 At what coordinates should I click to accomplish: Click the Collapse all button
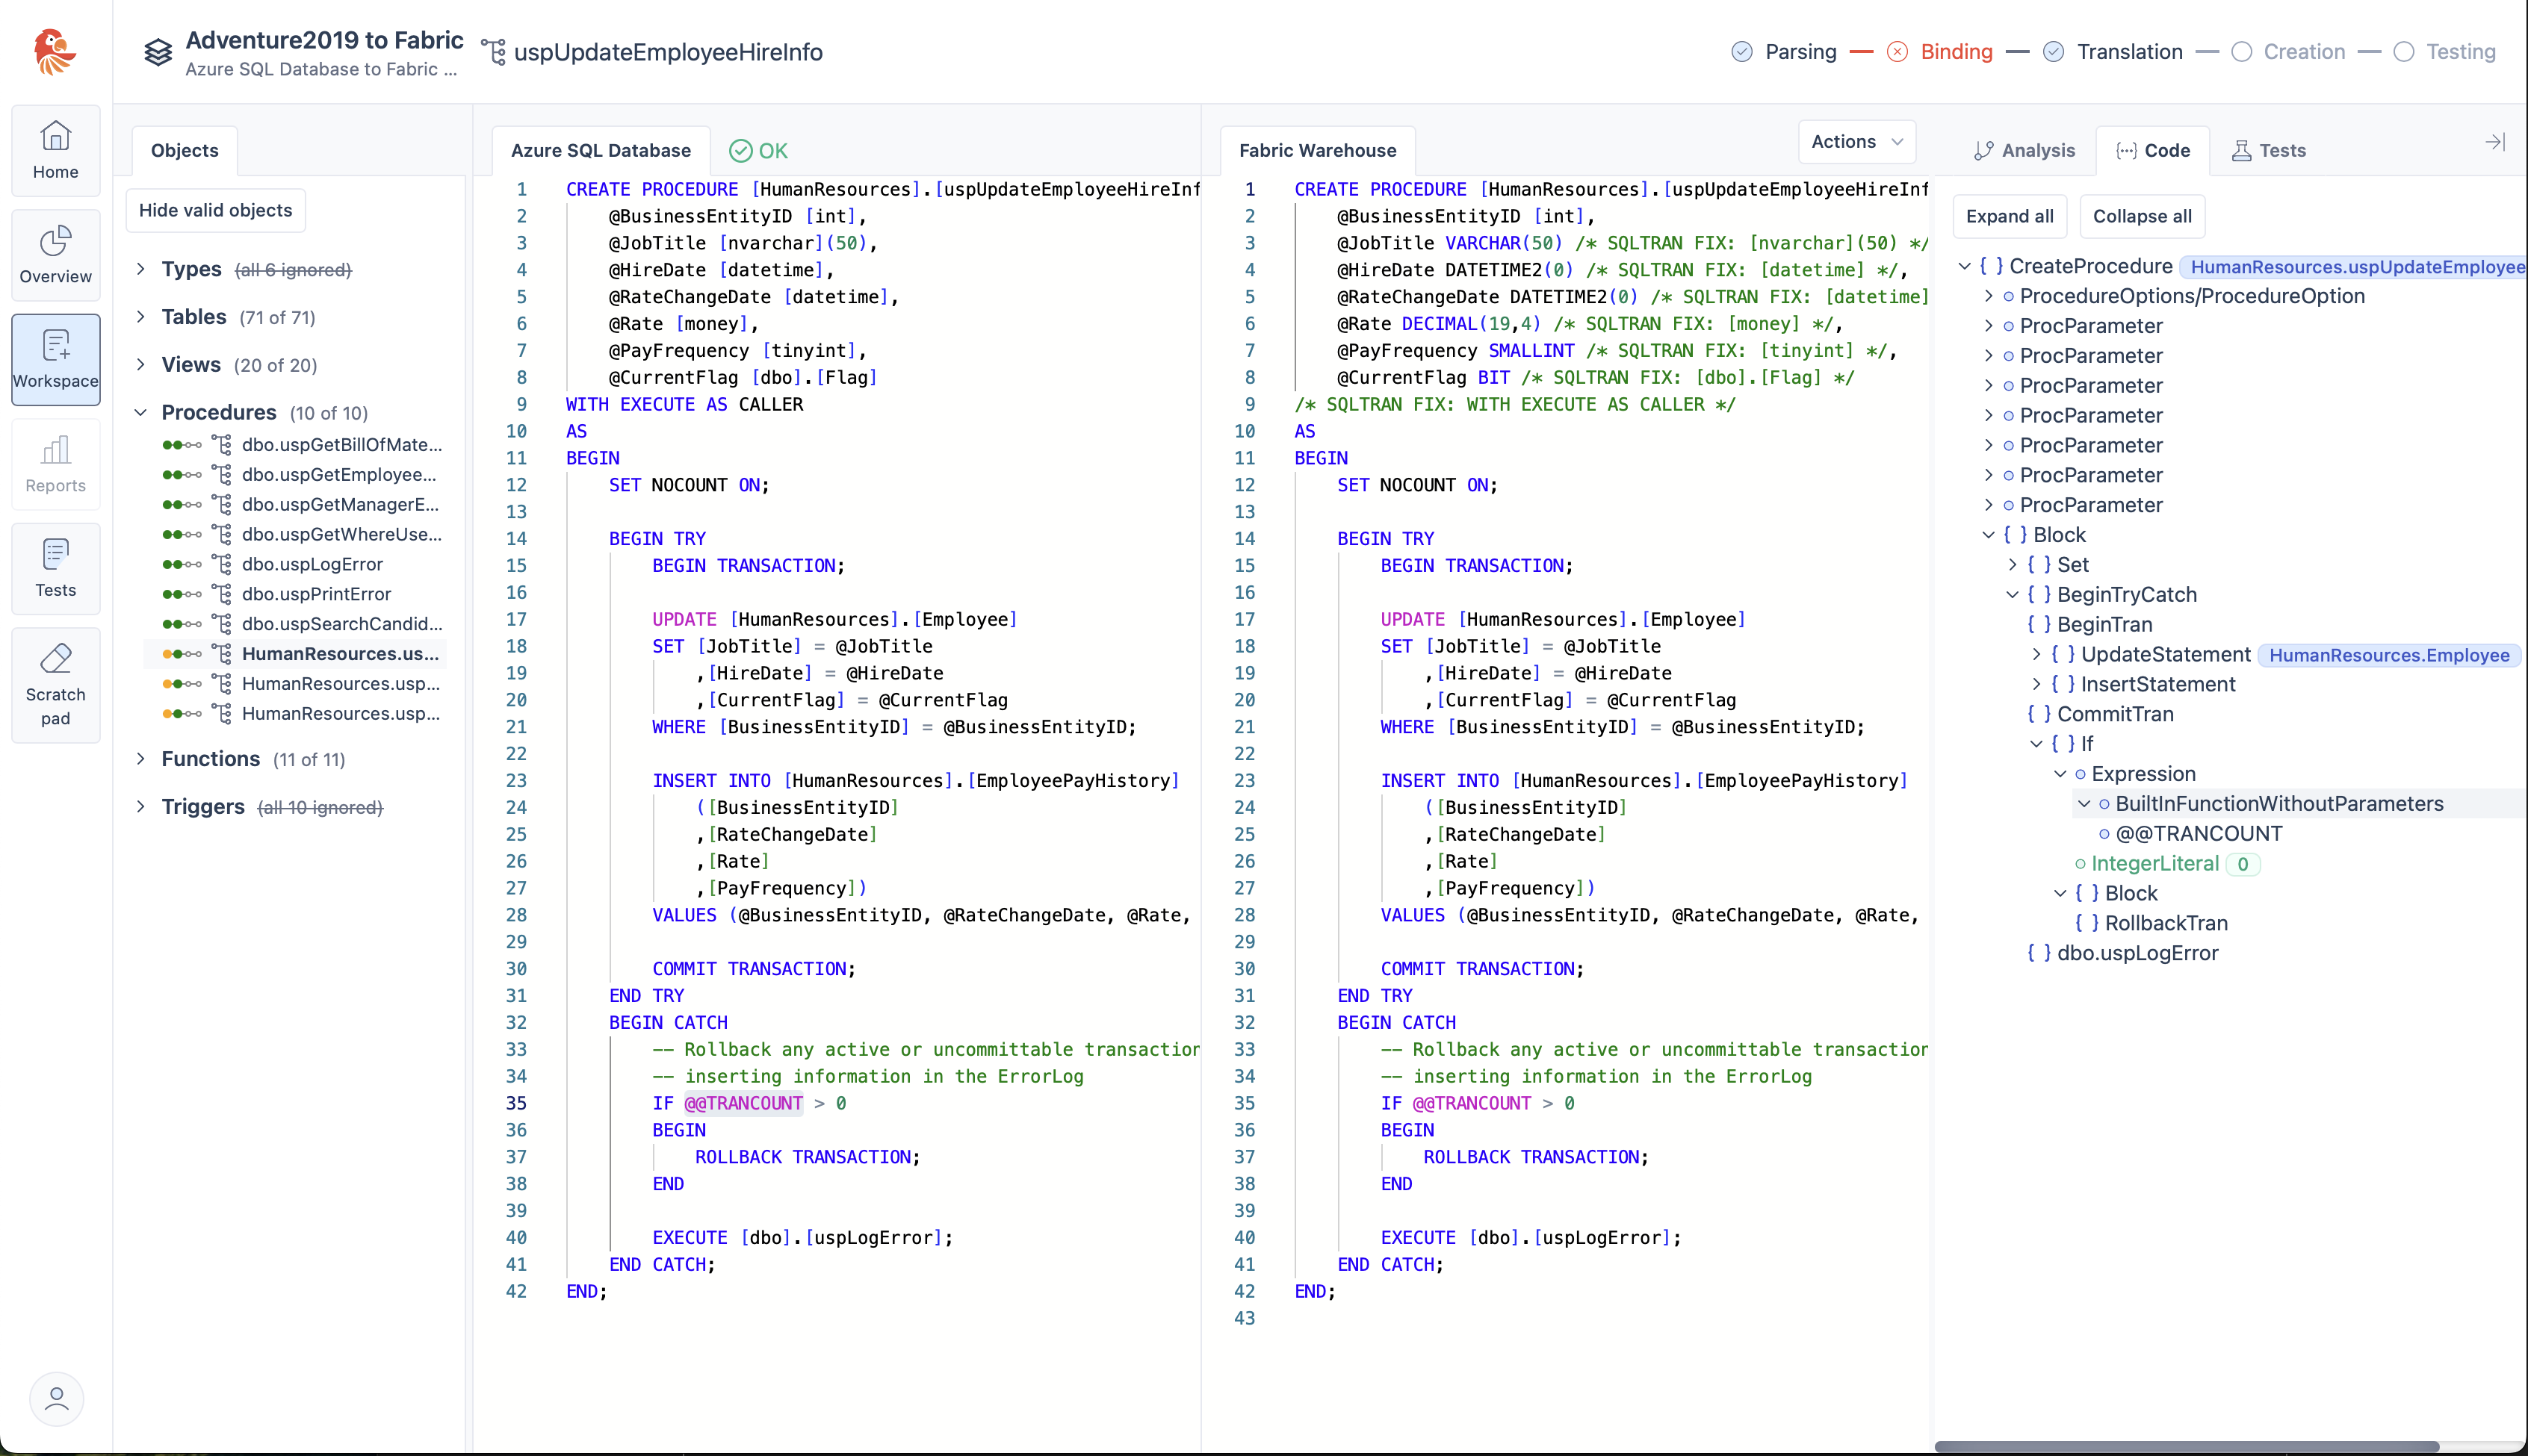click(x=2141, y=216)
